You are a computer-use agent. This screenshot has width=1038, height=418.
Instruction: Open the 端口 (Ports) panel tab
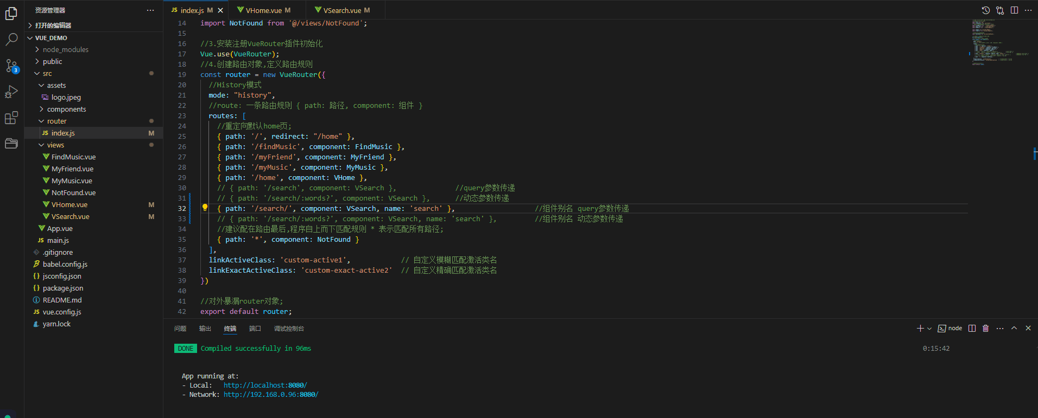pos(255,329)
